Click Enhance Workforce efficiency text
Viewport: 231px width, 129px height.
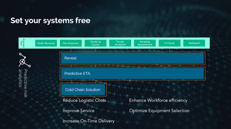pos(158,100)
